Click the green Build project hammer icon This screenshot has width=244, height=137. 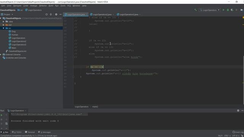(x=196, y=10)
